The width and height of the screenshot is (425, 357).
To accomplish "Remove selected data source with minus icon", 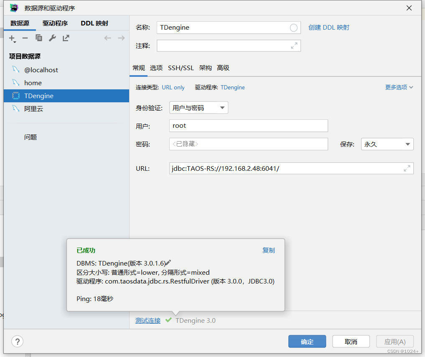I will tap(25, 38).
